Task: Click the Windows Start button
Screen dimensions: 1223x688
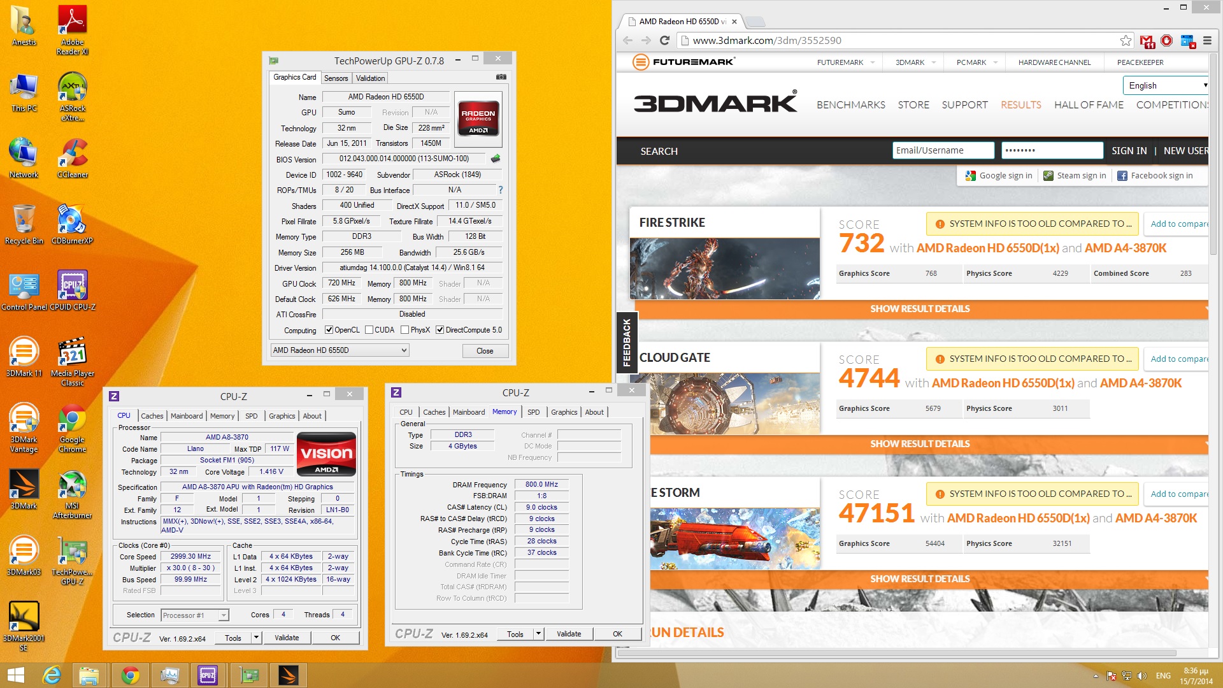Action: pyautogui.click(x=15, y=675)
